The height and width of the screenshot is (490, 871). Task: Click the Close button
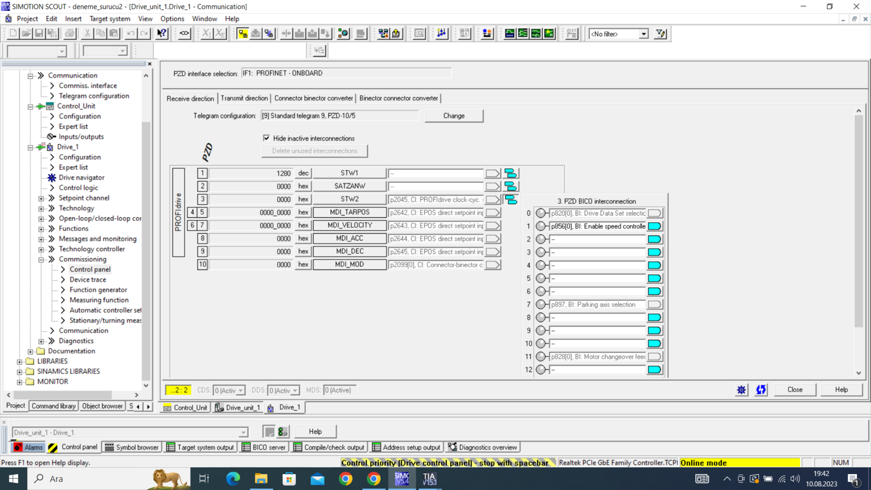point(795,390)
